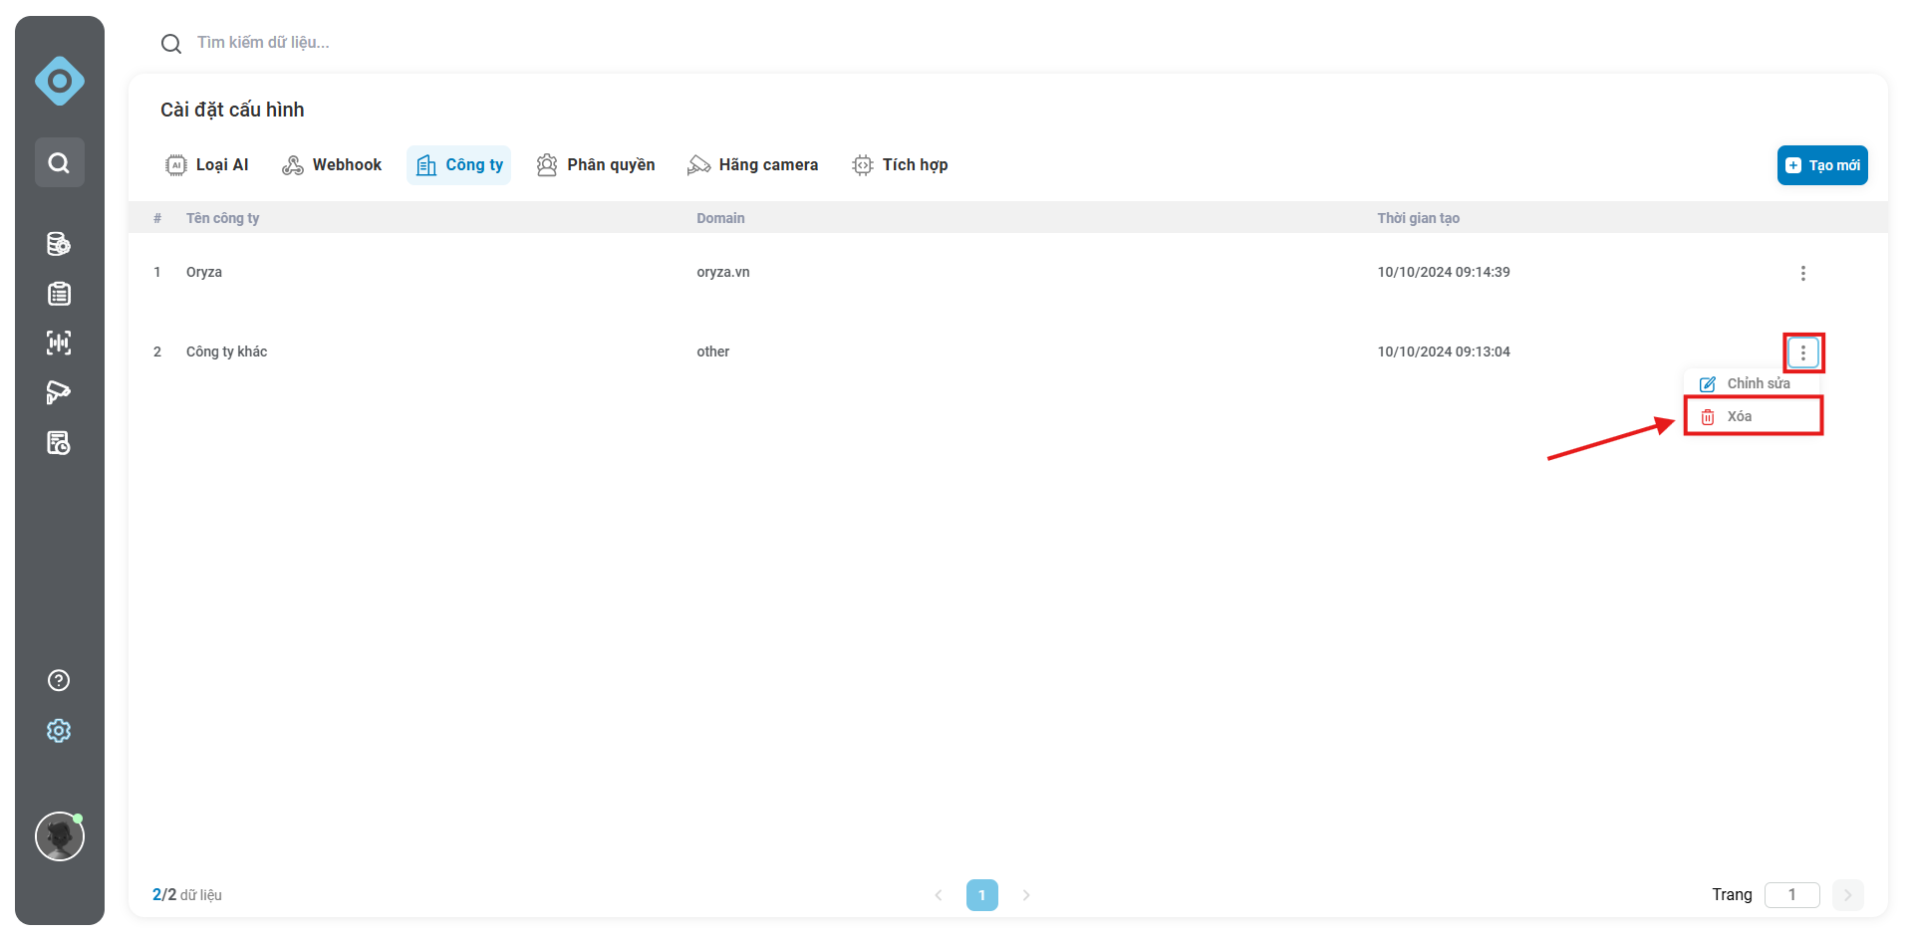1911x938 pixels.
Task: Choose Chỉnh sửa from the context menu
Action: pyautogui.click(x=1753, y=383)
